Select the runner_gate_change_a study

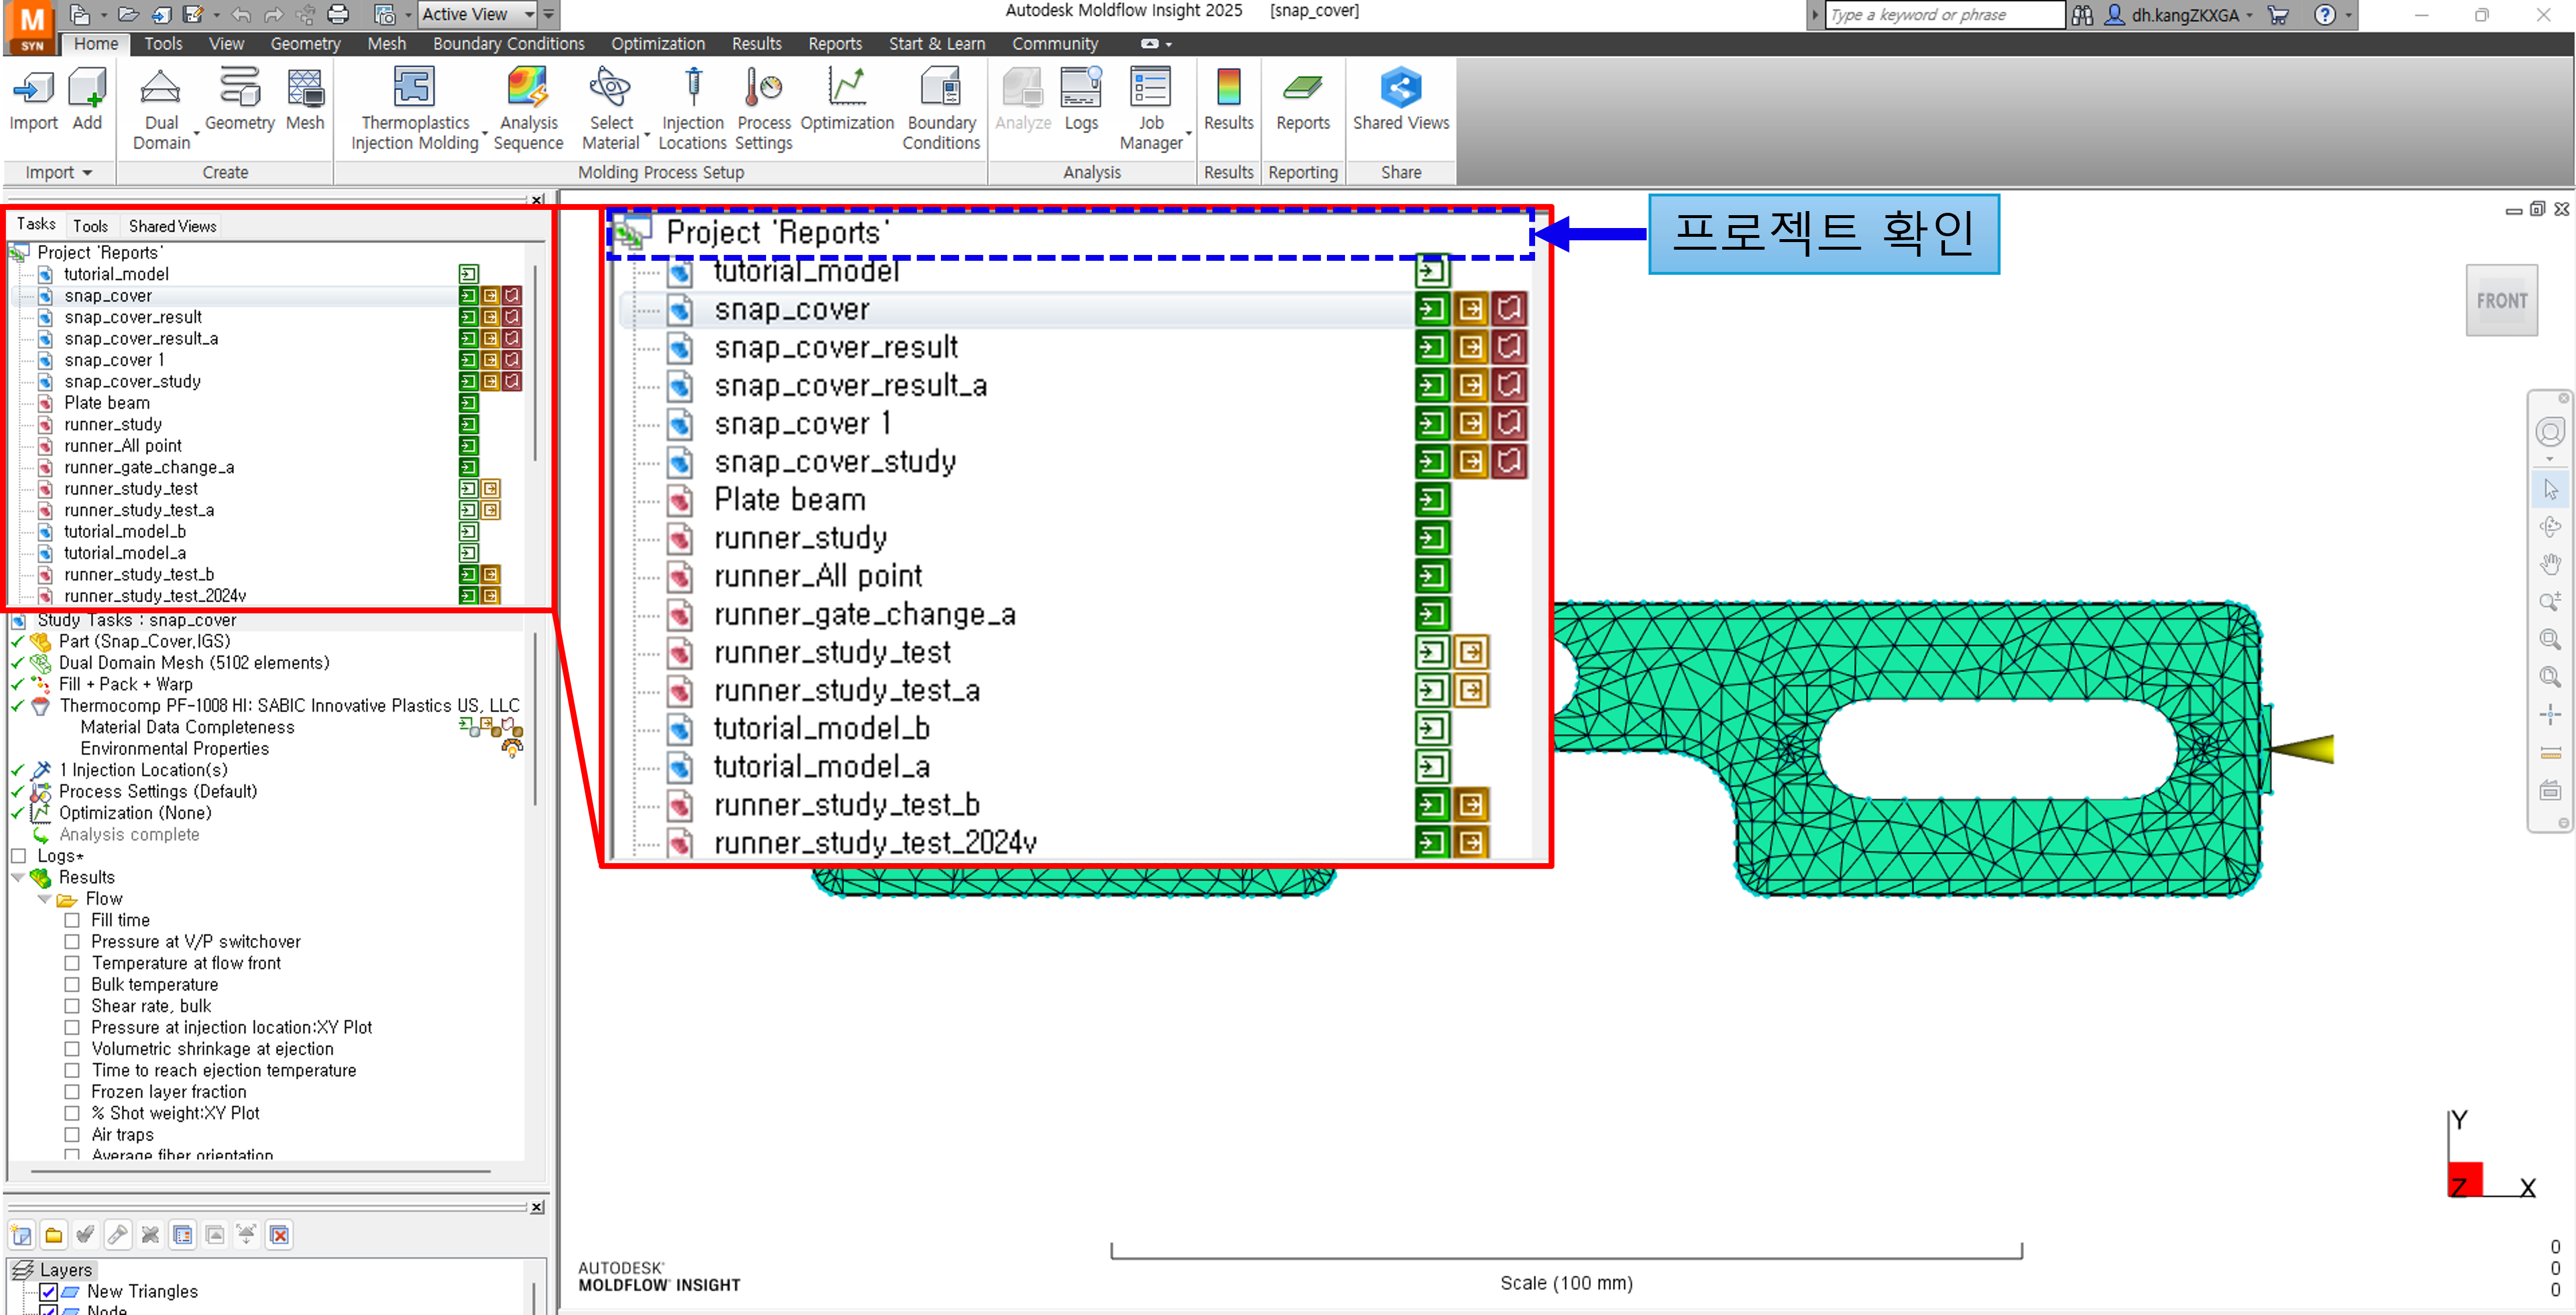(149, 467)
